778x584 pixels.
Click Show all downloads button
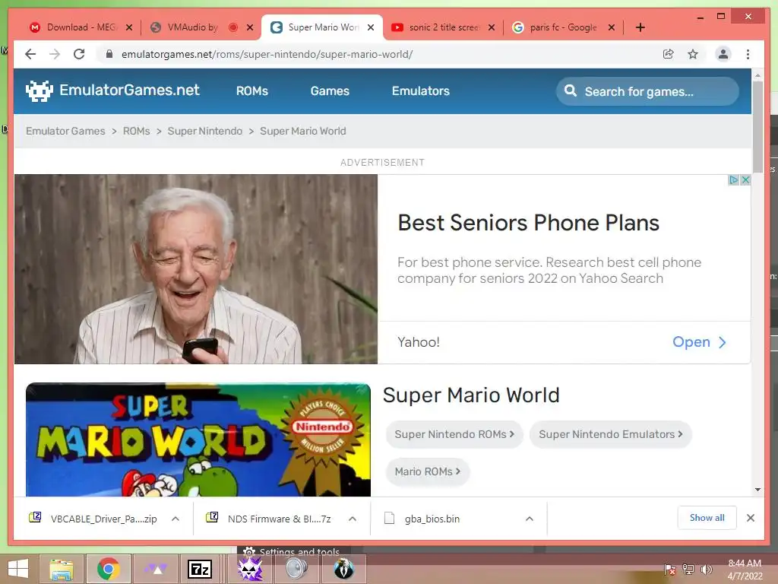(x=707, y=518)
